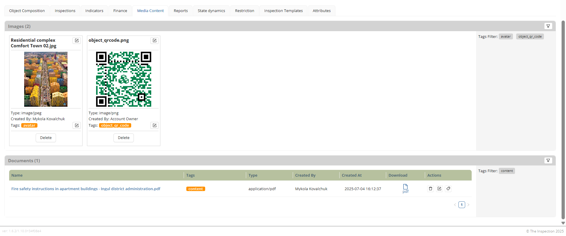Delete the fire safety document via trash icon
566x236 pixels.
(x=430, y=189)
